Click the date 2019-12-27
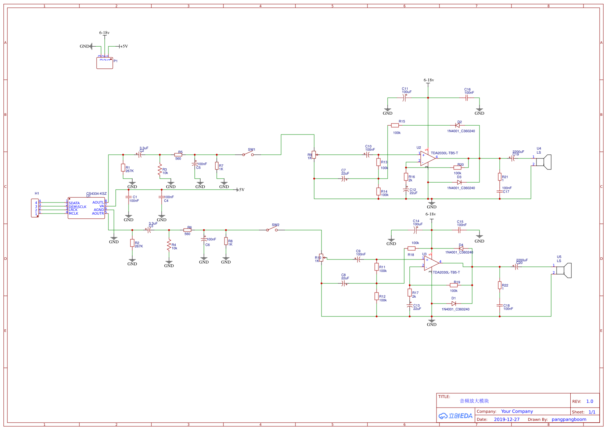This screenshot has width=607, height=430. tap(507, 419)
